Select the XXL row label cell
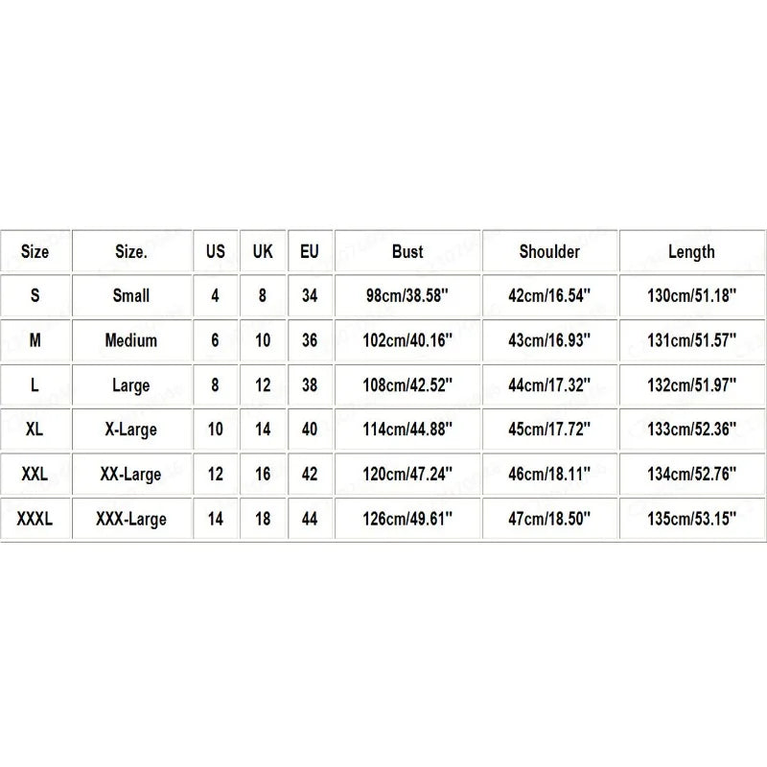 click(35, 474)
